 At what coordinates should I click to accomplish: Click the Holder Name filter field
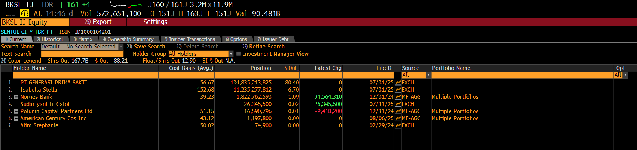pyautogui.click(x=85, y=75)
